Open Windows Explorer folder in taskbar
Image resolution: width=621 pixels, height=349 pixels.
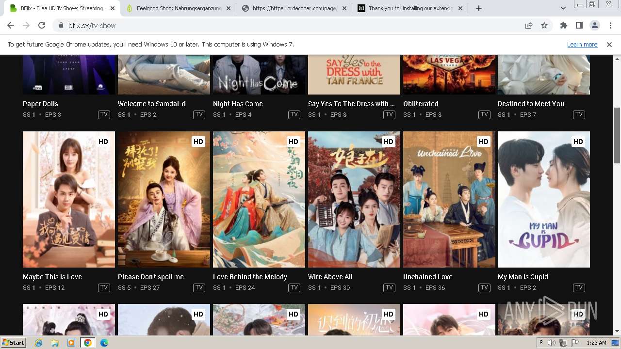(x=55, y=343)
